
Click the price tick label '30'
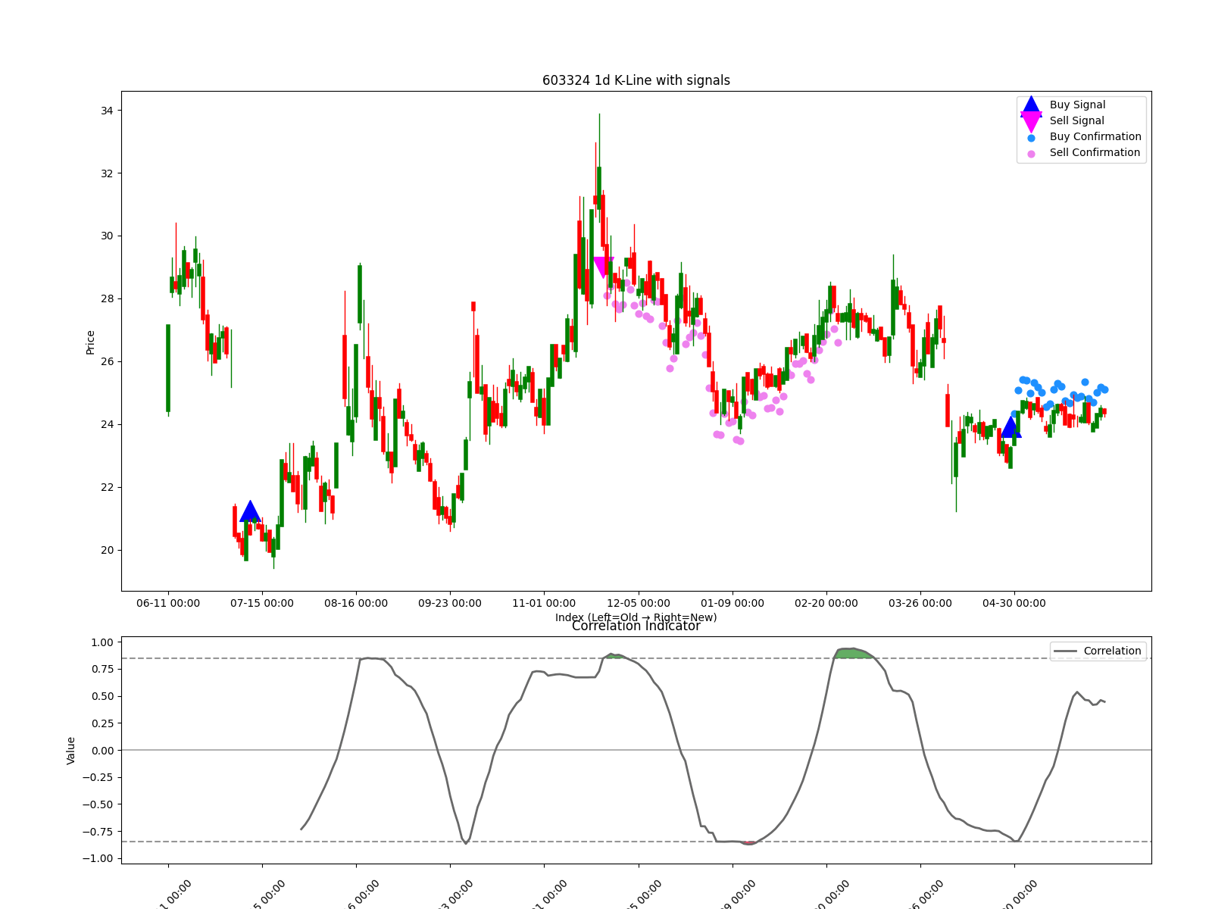pos(107,236)
